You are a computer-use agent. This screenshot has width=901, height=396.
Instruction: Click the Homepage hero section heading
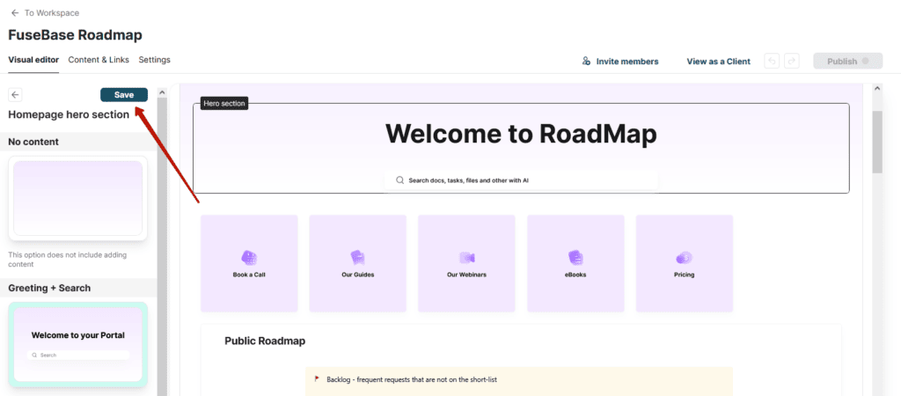point(69,114)
